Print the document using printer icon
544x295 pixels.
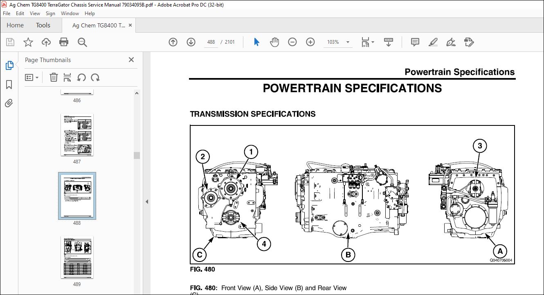[x=64, y=42]
